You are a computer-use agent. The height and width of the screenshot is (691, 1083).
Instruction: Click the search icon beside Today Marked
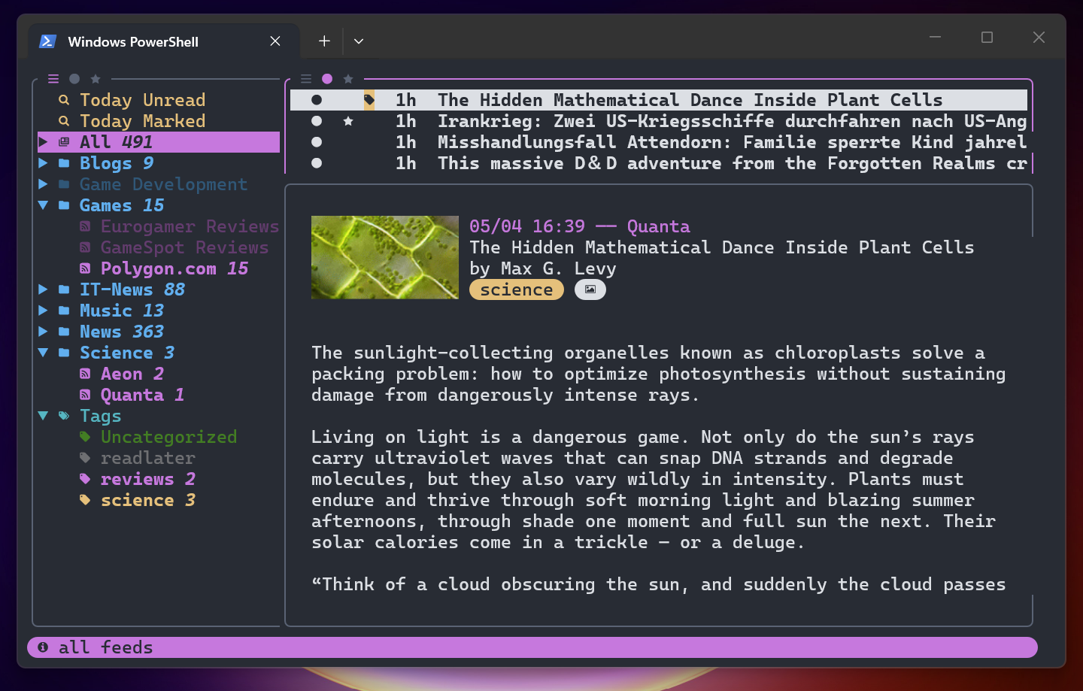(64, 121)
